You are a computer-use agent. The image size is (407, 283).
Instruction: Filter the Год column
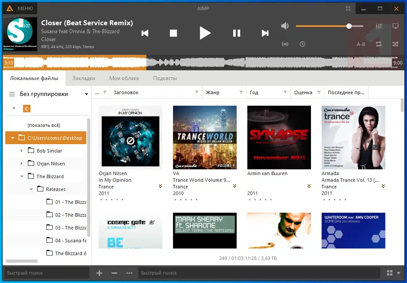pos(285,92)
